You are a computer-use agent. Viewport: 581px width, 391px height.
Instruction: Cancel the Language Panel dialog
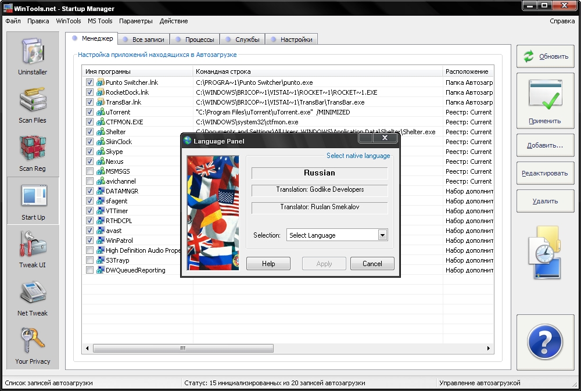point(372,264)
